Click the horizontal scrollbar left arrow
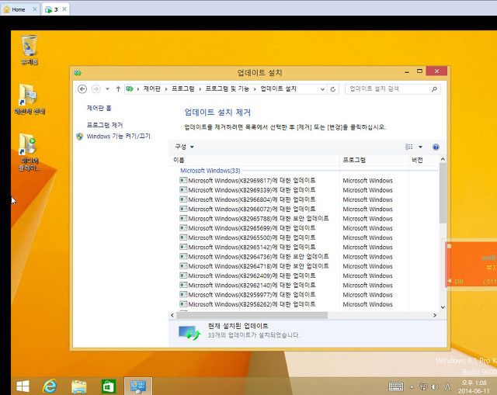This screenshot has width=497, height=395. pos(172,315)
